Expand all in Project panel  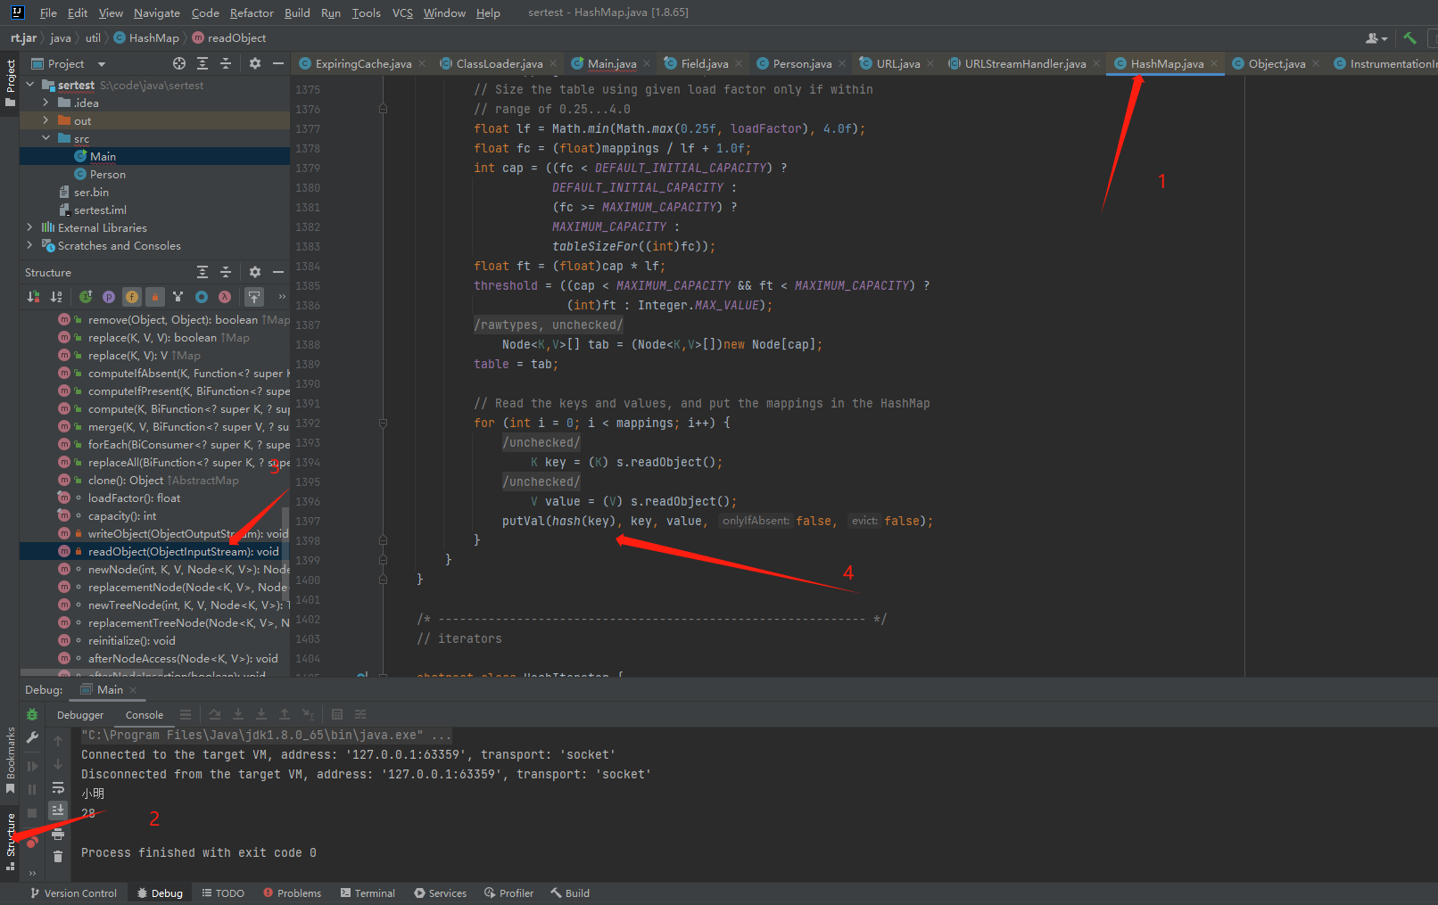202,63
